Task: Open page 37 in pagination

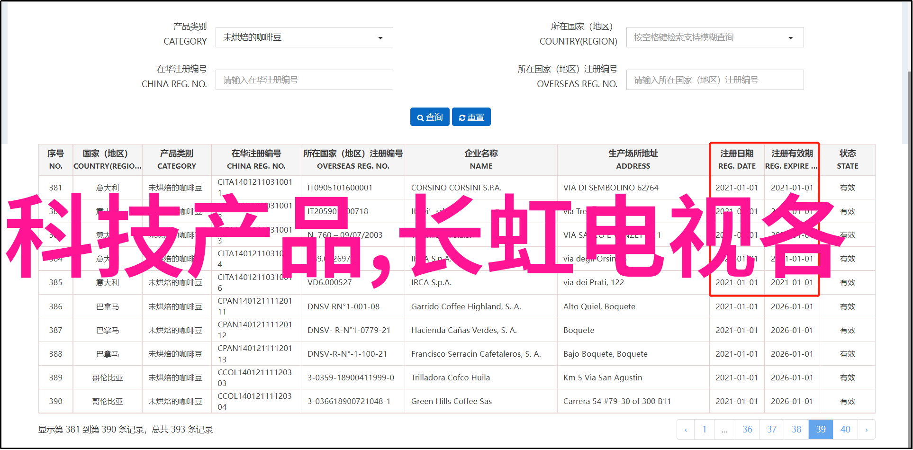Action: coord(772,430)
